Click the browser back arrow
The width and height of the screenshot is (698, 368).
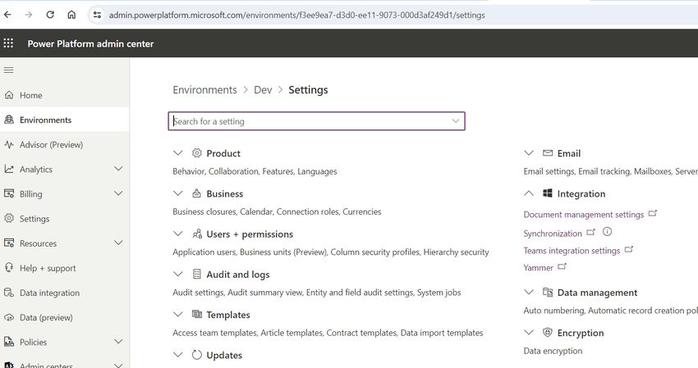[7, 15]
